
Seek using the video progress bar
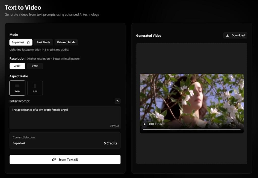(x=191, y=129)
